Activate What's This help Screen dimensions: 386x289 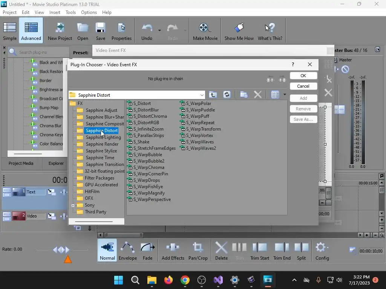270,31
